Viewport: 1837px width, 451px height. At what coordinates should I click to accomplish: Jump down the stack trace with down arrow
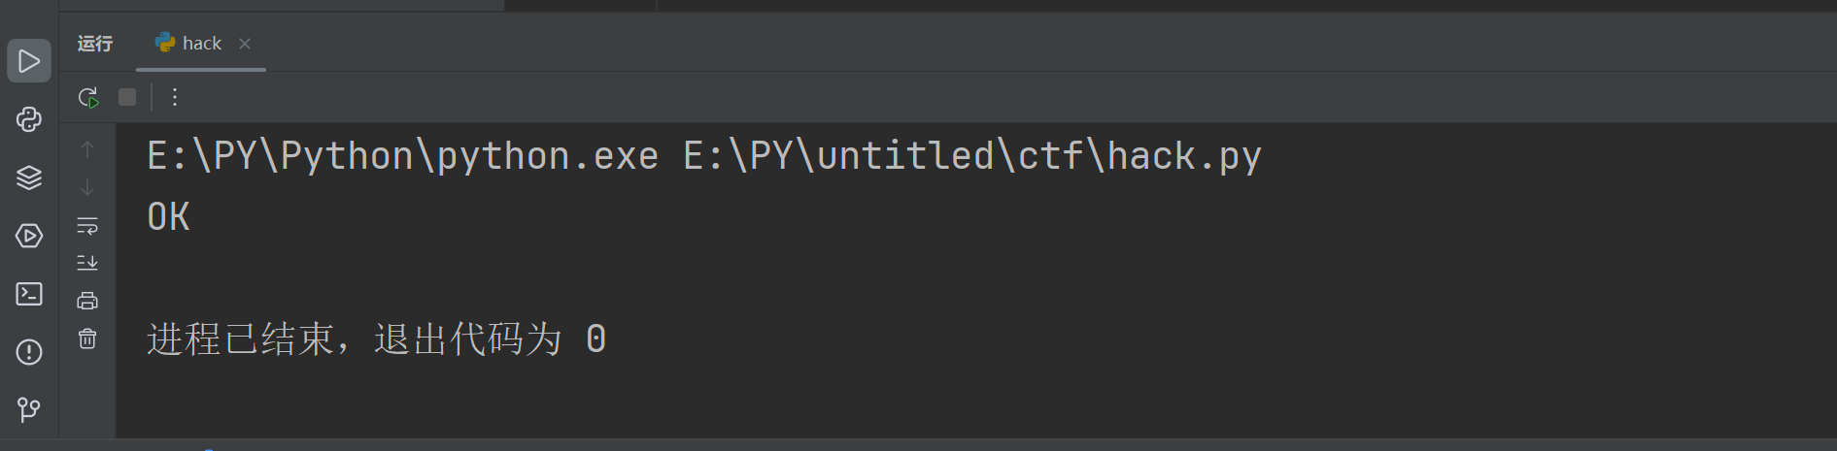click(87, 187)
